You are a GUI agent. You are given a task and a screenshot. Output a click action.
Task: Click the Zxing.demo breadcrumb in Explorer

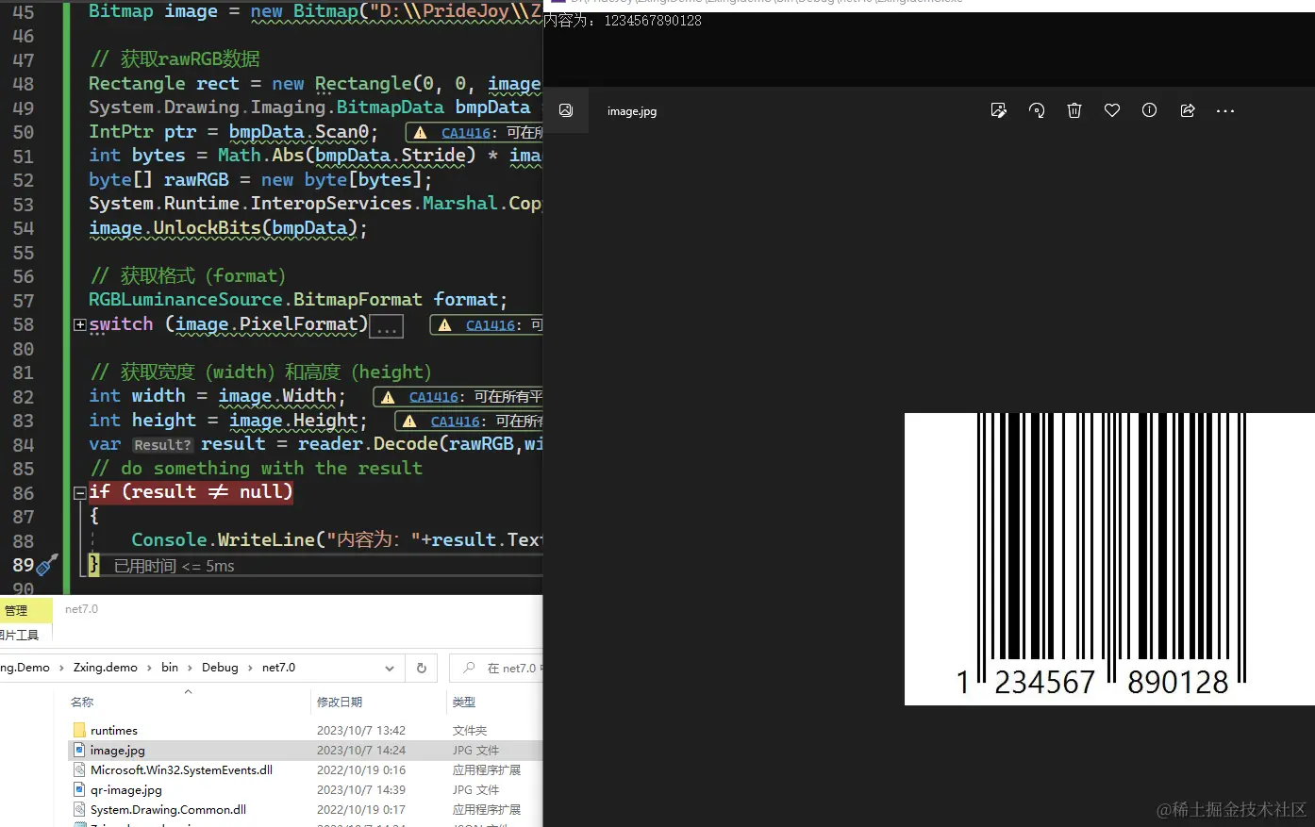(x=105, y=668)
